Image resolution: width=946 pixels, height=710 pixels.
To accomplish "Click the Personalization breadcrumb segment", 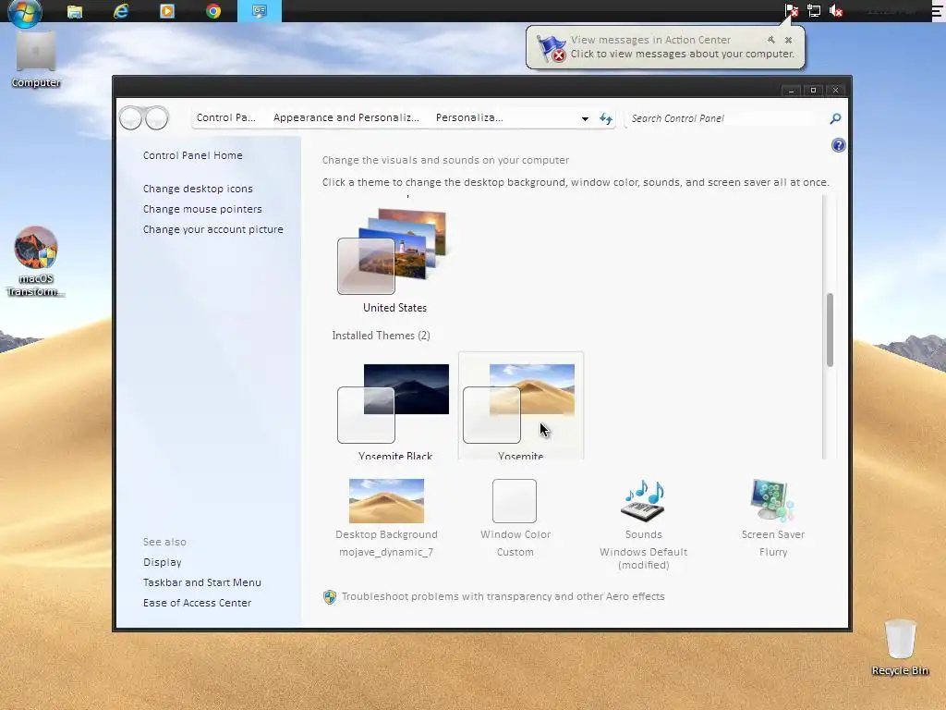I will click(x=468, y=117).
